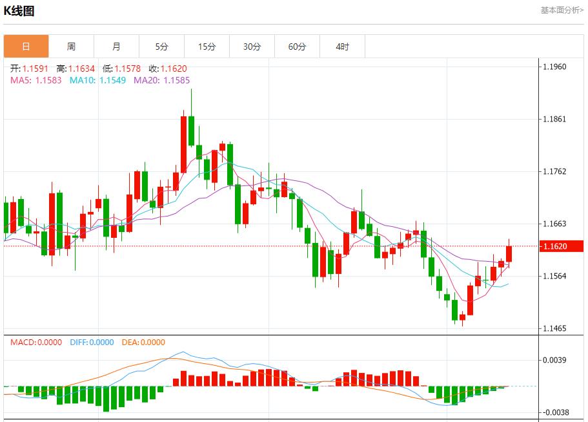
Task: Select the 15分 timeframe
Action: click(x=207, y=46)
